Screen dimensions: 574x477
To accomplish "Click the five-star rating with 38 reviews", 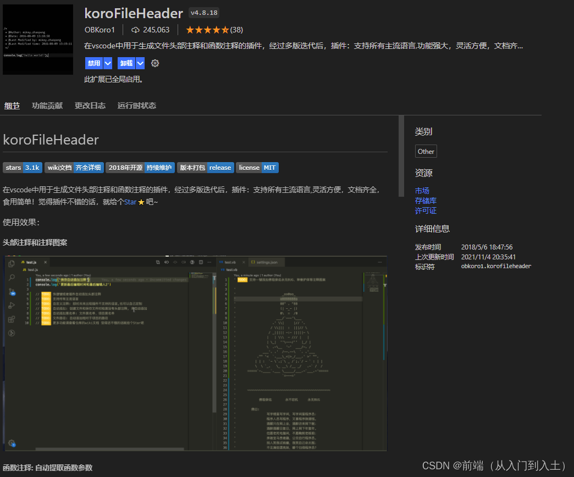I will point(214,30).
